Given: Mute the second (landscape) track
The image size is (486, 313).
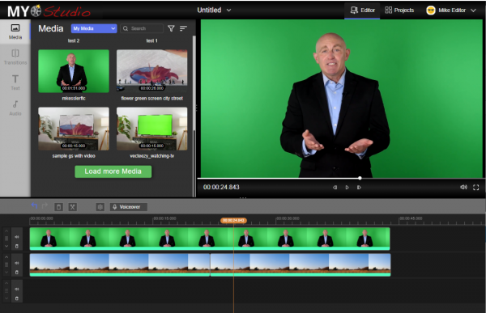Looking at the screenshot, I should [x=17, y=263].
